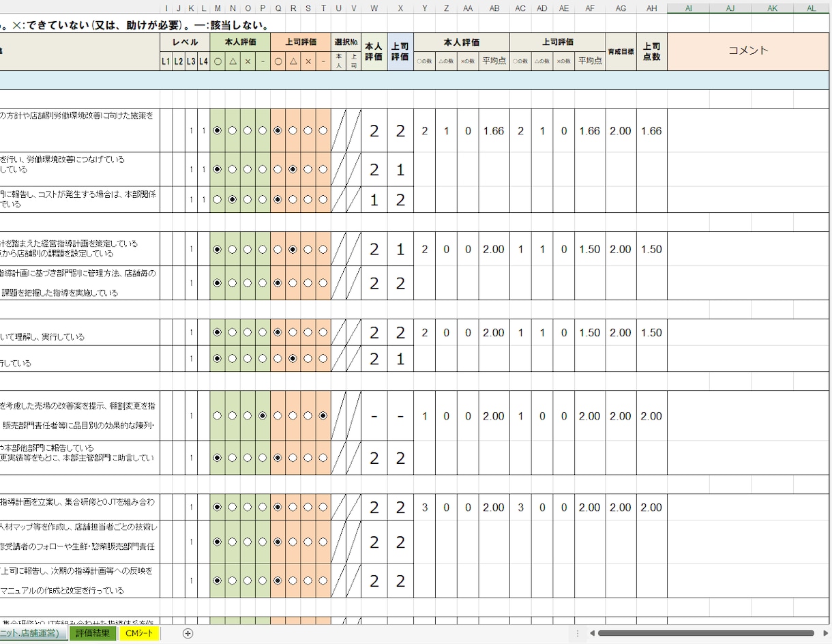Screen dimensions: 832x644
Task: Select the 店舗運営 sheet tab
Action: 33,634
